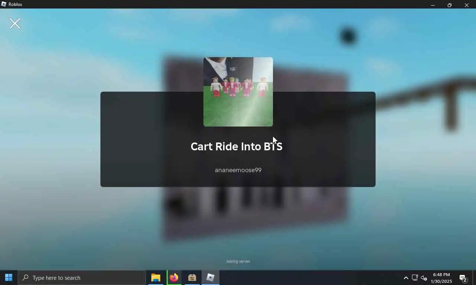The width and height of the screenshot is (476, 285).
Task: Click the Joining server status text
Action: (238, 261)
